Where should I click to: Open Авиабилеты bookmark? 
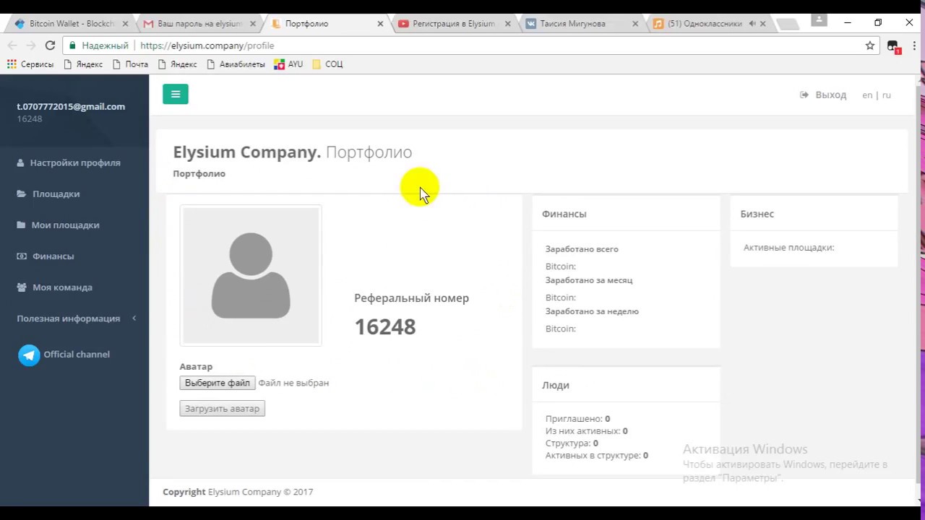pyautogui.click(x=236, y=64)
